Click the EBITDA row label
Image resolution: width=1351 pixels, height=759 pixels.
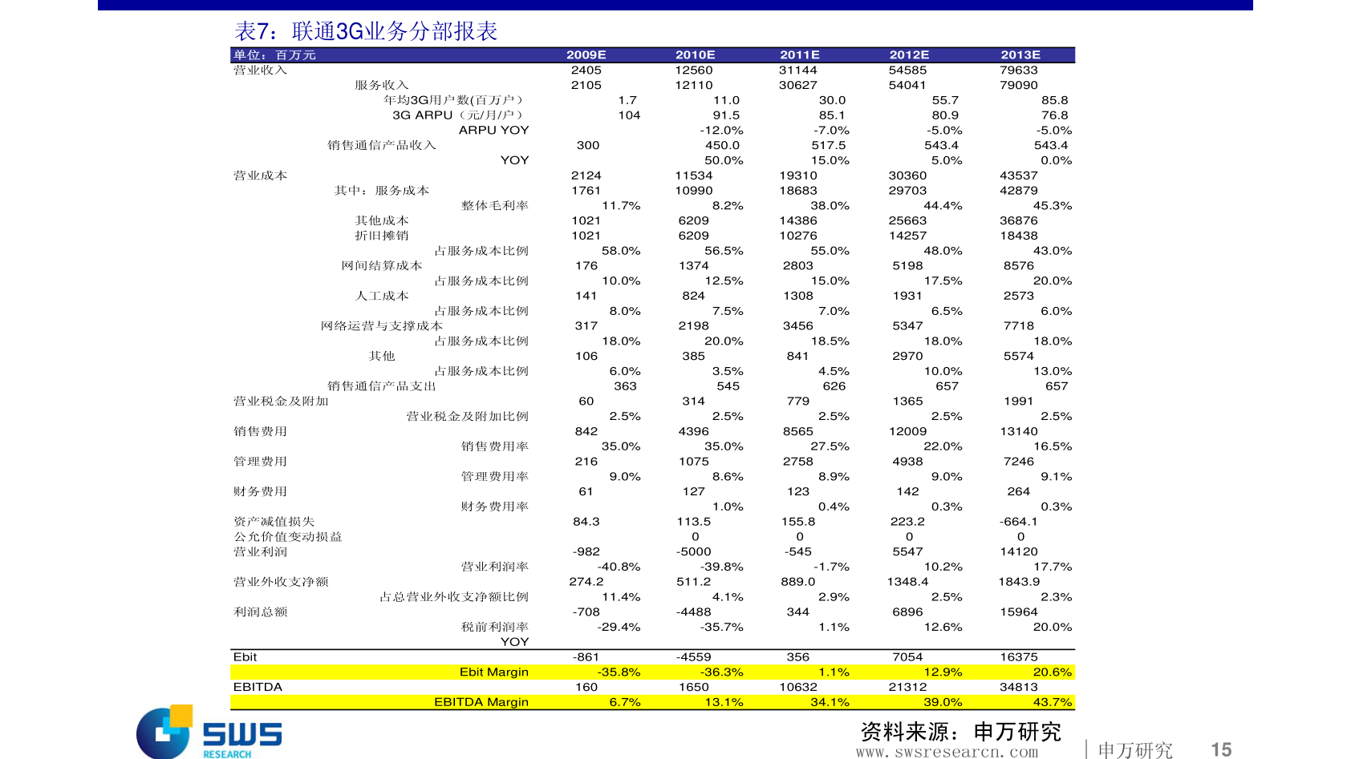point(258,687)
